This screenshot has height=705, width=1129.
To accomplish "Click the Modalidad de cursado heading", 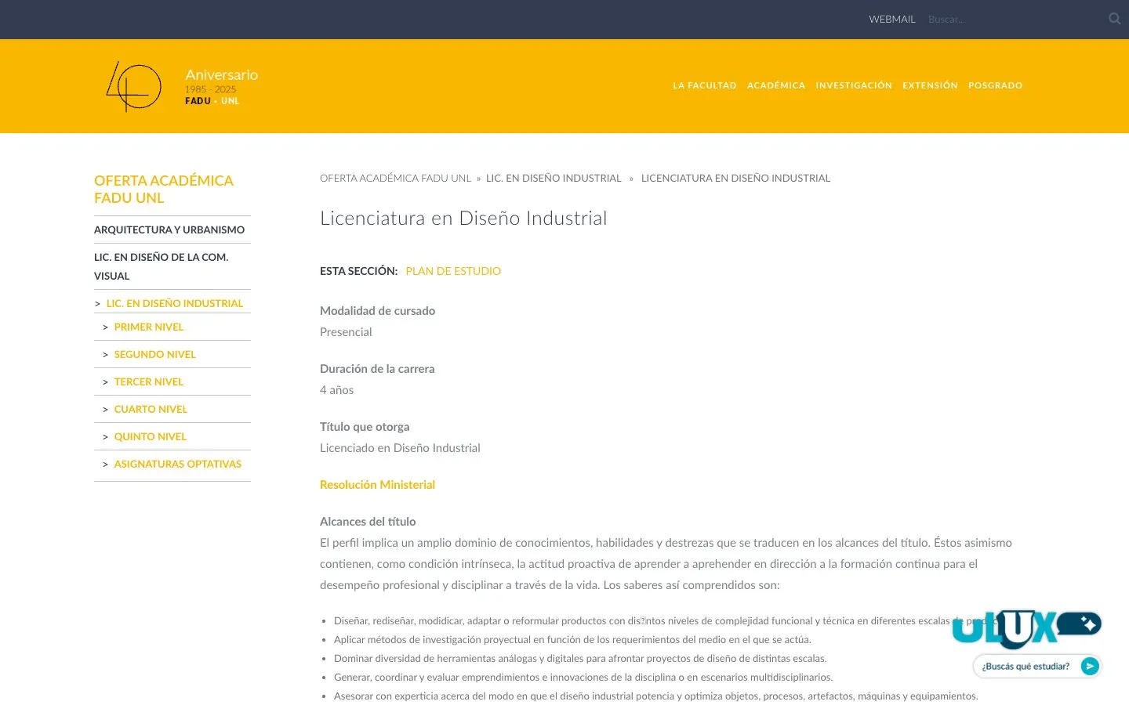I will tap(377, 311).
